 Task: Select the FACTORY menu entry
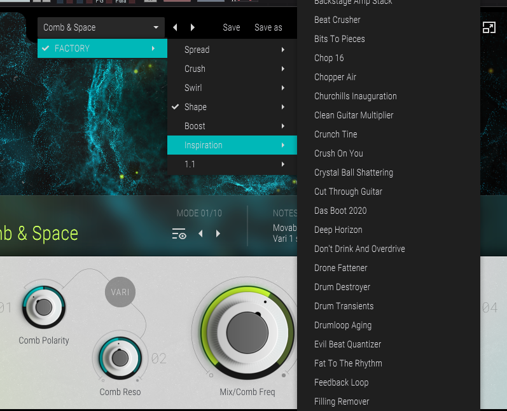coord(102,48)
